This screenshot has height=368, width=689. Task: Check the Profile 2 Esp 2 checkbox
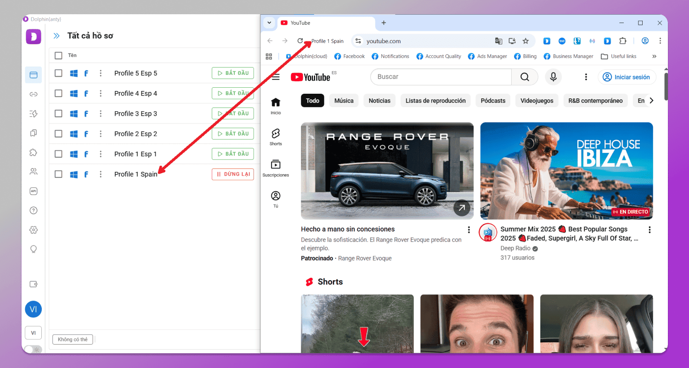[x=58, y=134]
